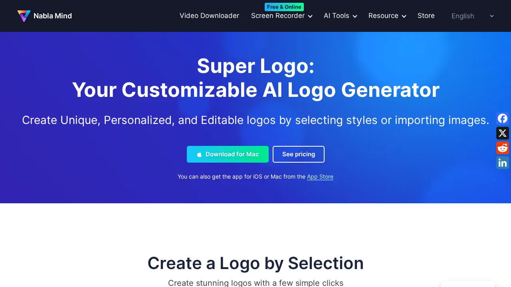
Task: Click the Nabla Mind brand name
Action: tap(53, 16)
